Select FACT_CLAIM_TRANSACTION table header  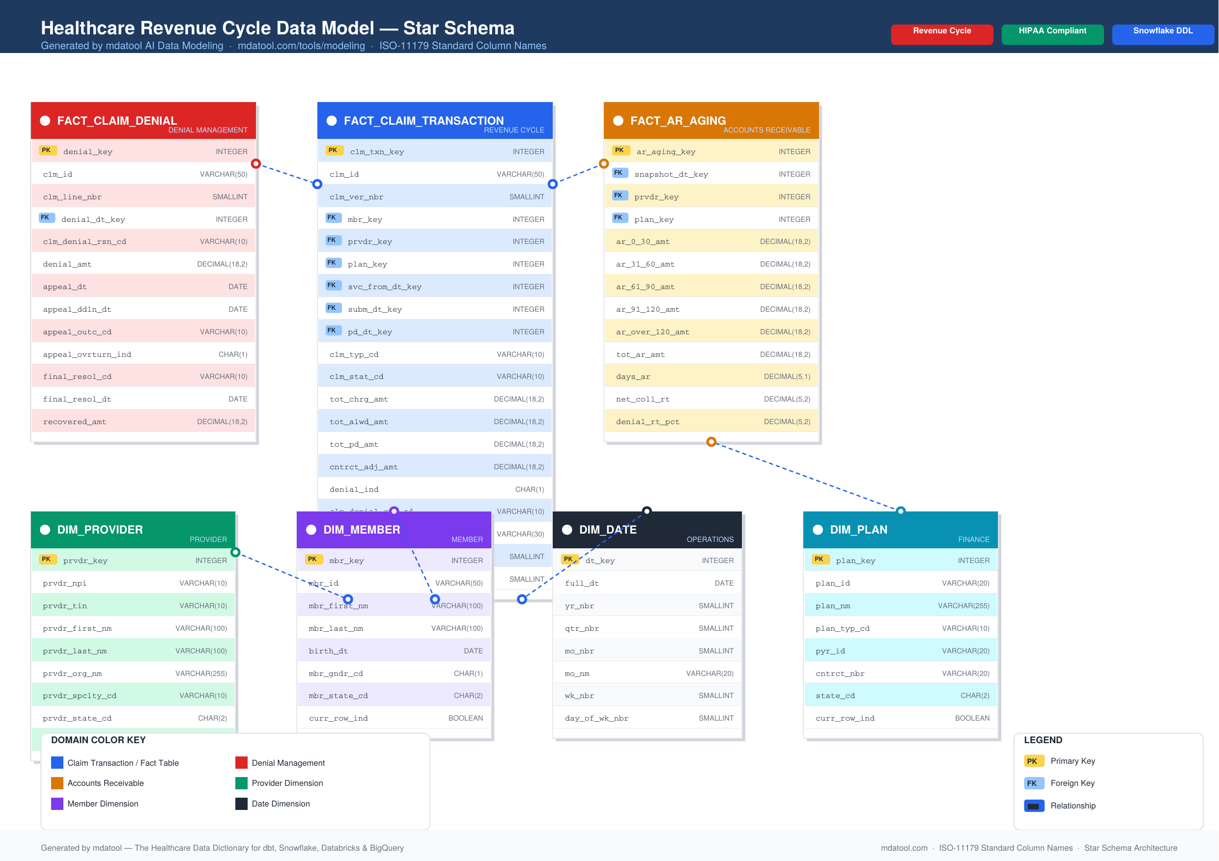(x=435, y=120)
